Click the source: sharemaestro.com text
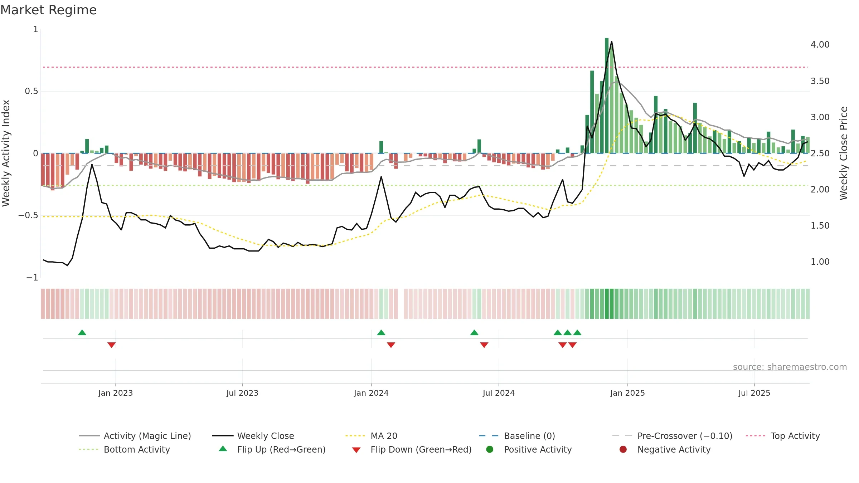859x483 pixels. (x=790, y=367)
